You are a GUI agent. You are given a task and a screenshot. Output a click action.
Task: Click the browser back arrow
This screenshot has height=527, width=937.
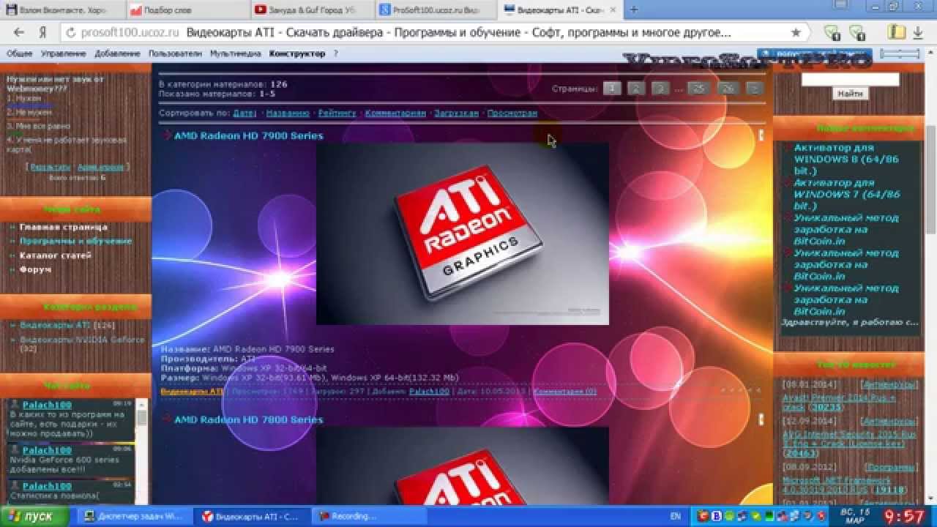click(19, 33)
